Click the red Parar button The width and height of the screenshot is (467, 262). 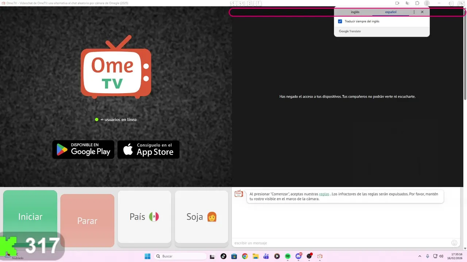pyautogui.click(x=87, y=221)
